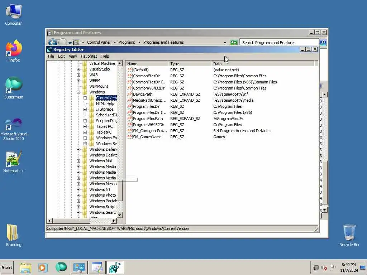Viewport: 367px width, 275px height.
Task: Expand the CurrentVersion registry key
Action: tap(85, 98)
